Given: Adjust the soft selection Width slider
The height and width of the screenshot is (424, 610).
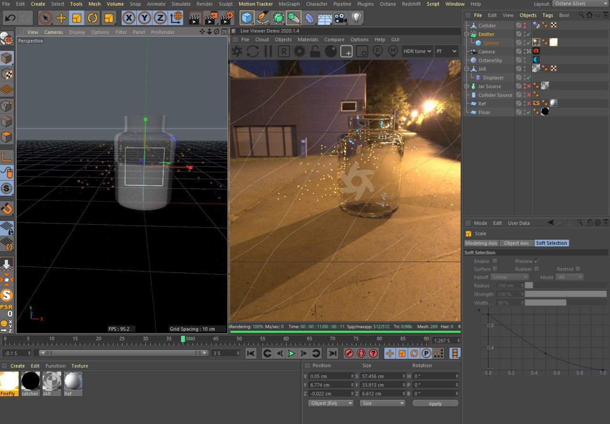Looking at the screenshot, I should pyautogui.click(x=566, y=303).
